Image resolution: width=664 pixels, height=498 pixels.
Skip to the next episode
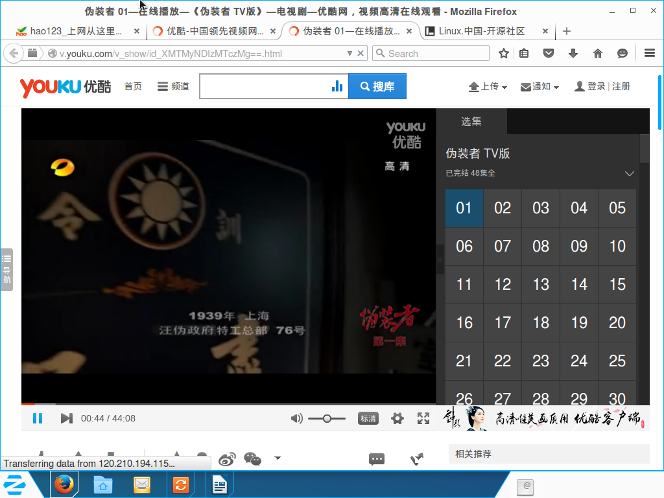[x=66, y=418]
